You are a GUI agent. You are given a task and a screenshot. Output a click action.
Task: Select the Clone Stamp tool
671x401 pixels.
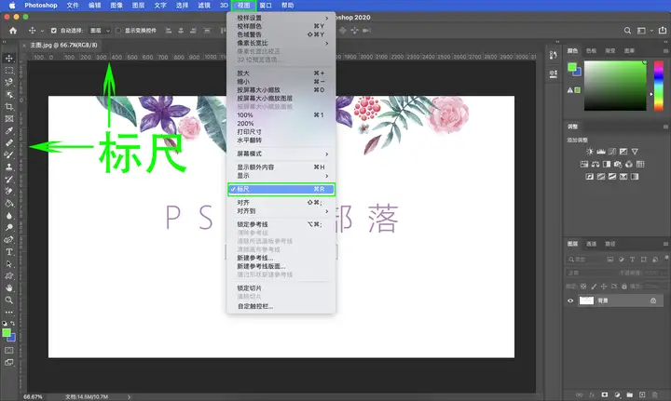[x=9, y=167]
